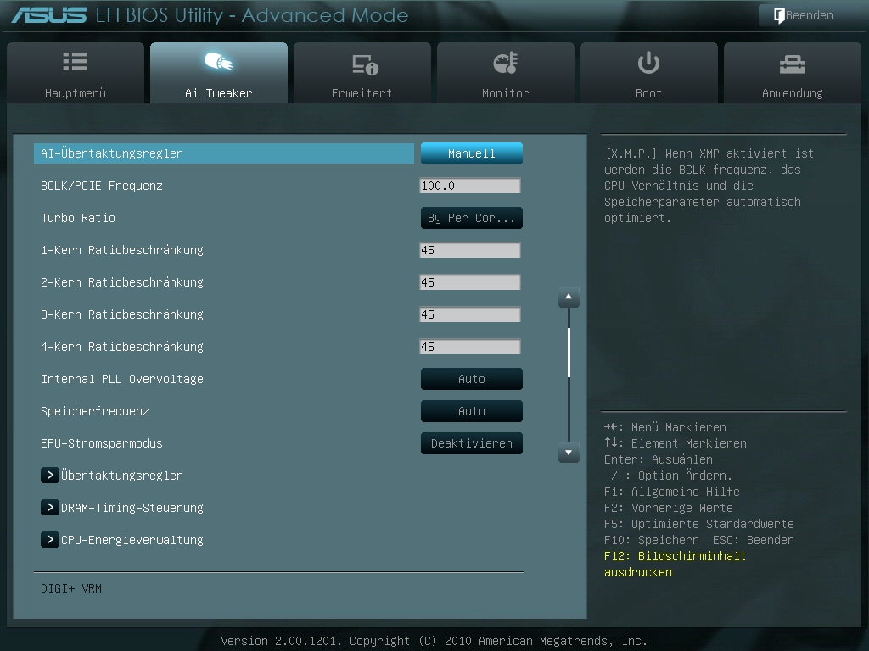Click the 1-Kern Ratiobeschränkung value field

470,250
